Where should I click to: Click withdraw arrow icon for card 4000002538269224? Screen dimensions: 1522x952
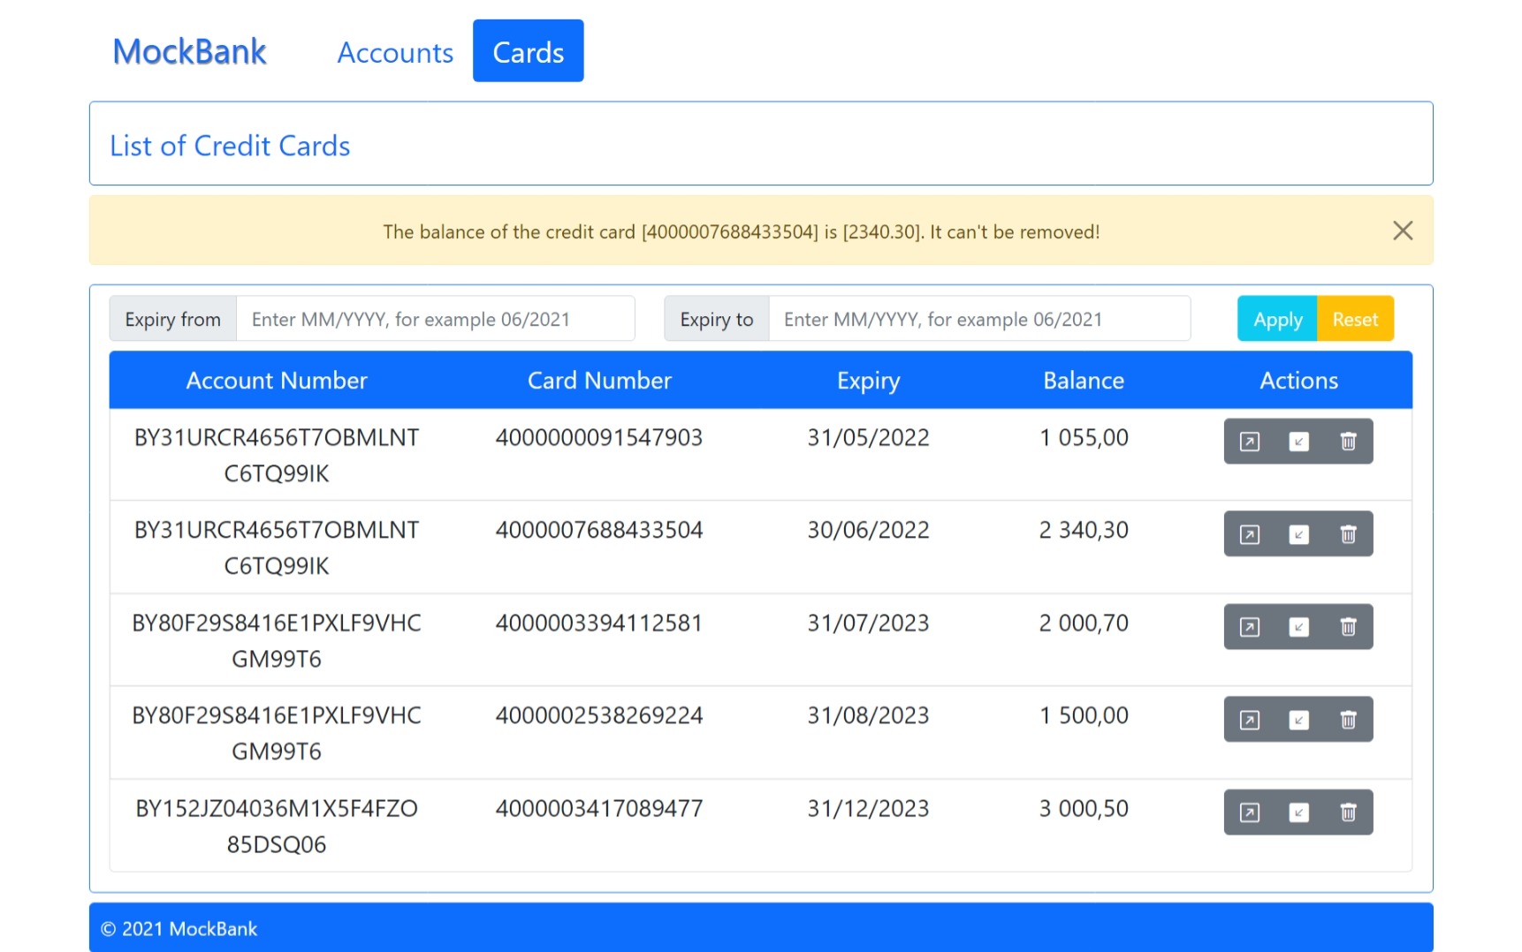1249,720
